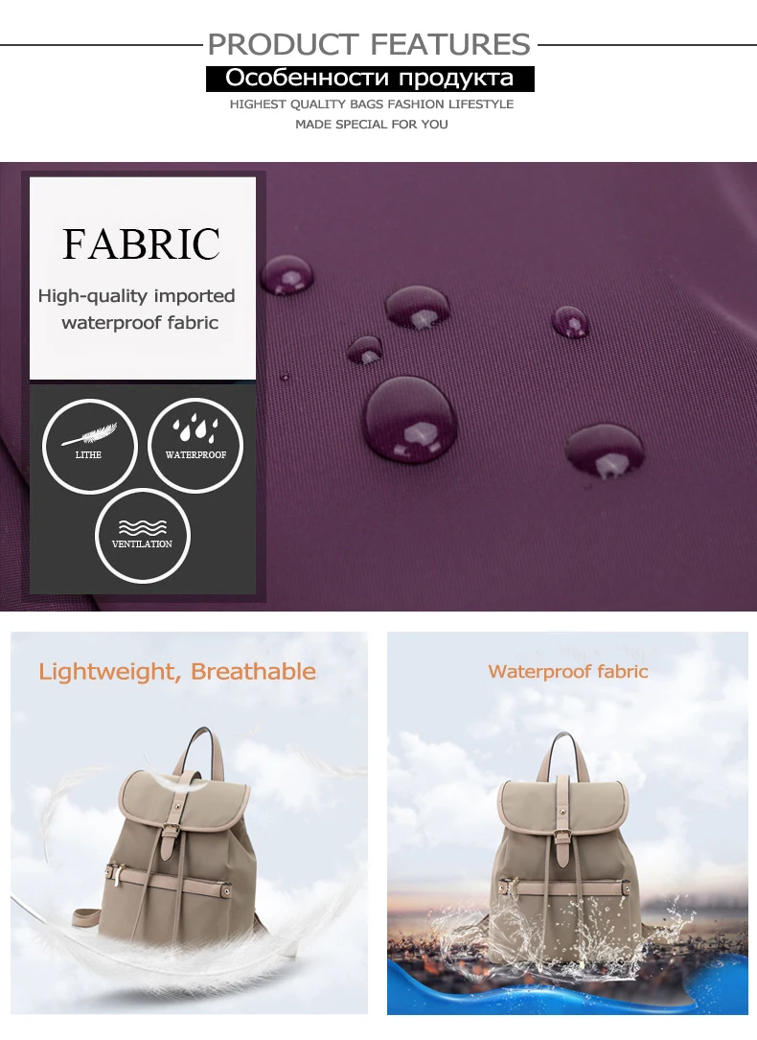
Task: Open the Lightweight, Breathable backpack image
Action: point(189,822)
